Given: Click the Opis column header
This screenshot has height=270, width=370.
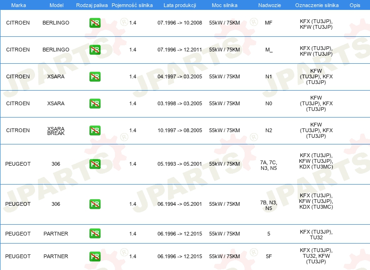Looking at the screenshot, I should pyautogui.click(x=355, y=5).
